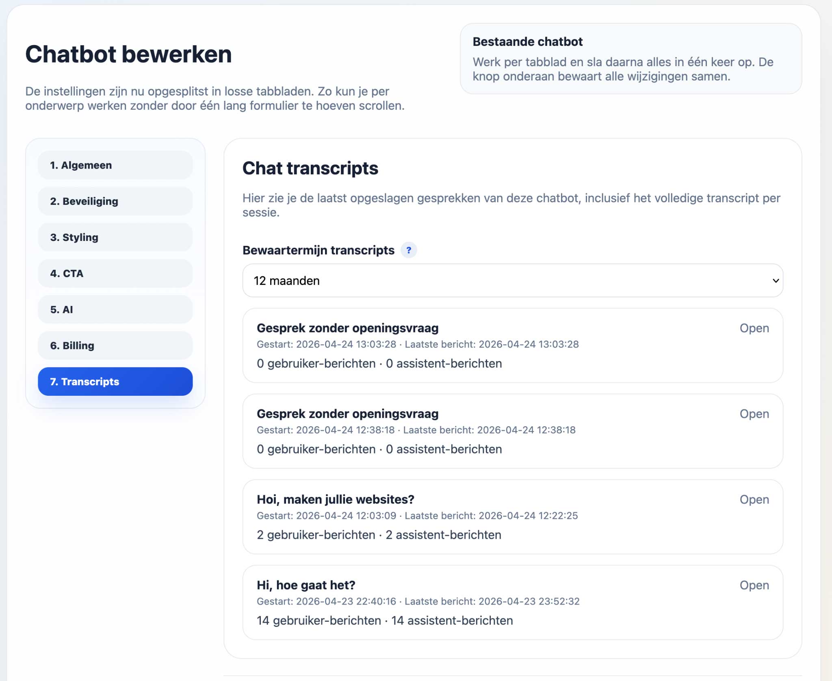Click the Chat transcripts heading
The height and width of the screenshot is (681, 832).
310,169
